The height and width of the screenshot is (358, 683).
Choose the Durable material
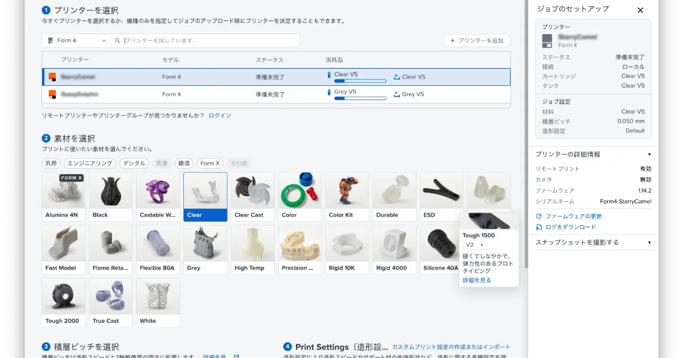[x=394, y=197]
